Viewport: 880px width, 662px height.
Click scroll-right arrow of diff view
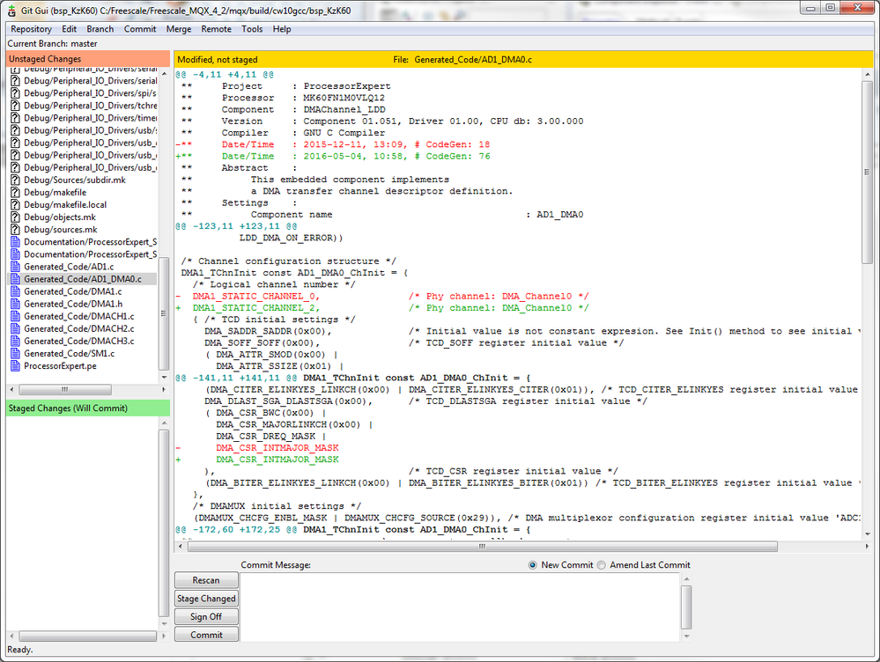point(867,546)
